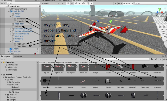Select propeller1 in Hierarchy
Screen dimensions: 167x101
tap(21, 19)
